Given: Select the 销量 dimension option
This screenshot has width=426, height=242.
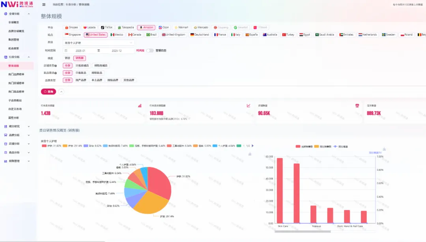Looking at the screenshot, I should [67, 58].
